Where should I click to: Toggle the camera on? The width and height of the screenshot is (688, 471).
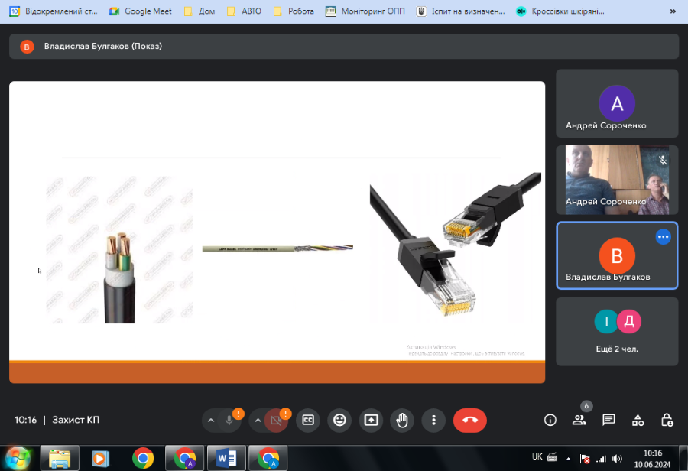point(276,420)
